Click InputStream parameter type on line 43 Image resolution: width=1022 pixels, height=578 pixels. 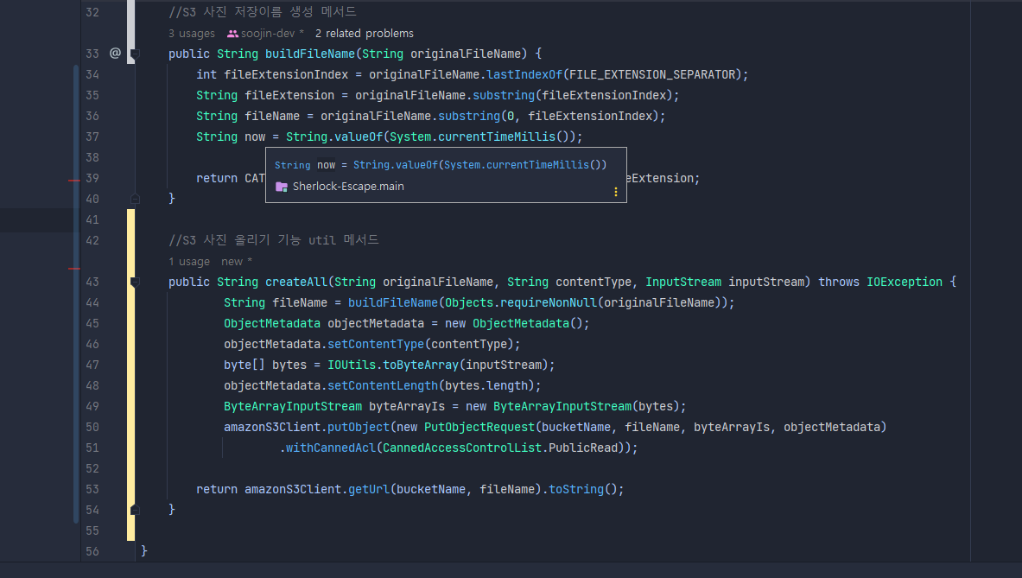[683, 282]
